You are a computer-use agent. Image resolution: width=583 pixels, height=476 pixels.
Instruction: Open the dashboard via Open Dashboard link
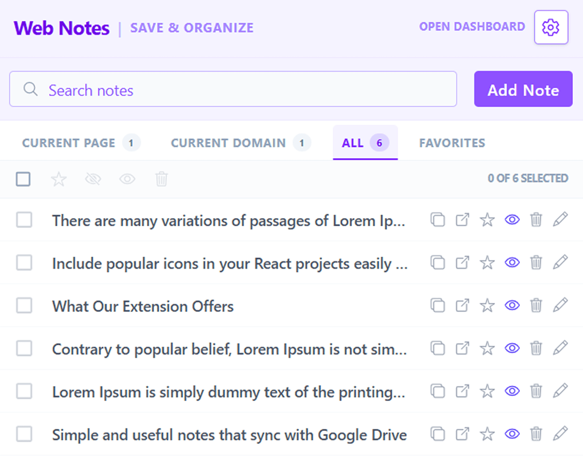point(471,27)
